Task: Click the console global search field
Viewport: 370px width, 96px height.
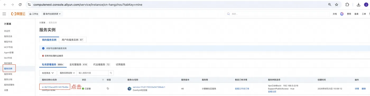Action: point(277,14)
